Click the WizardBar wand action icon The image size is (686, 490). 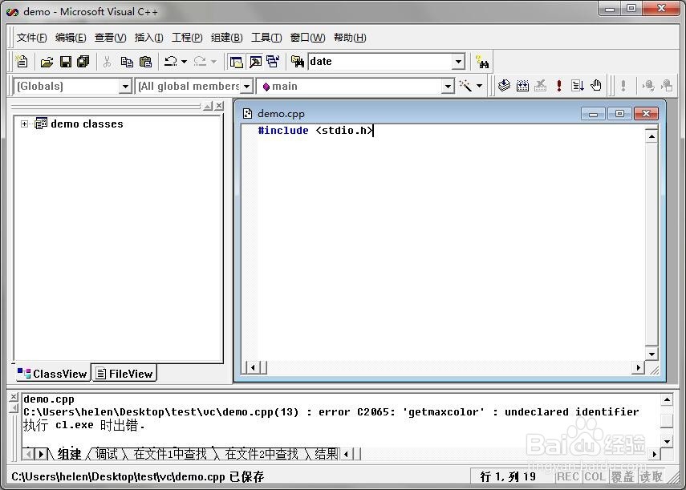coord(465,86)
